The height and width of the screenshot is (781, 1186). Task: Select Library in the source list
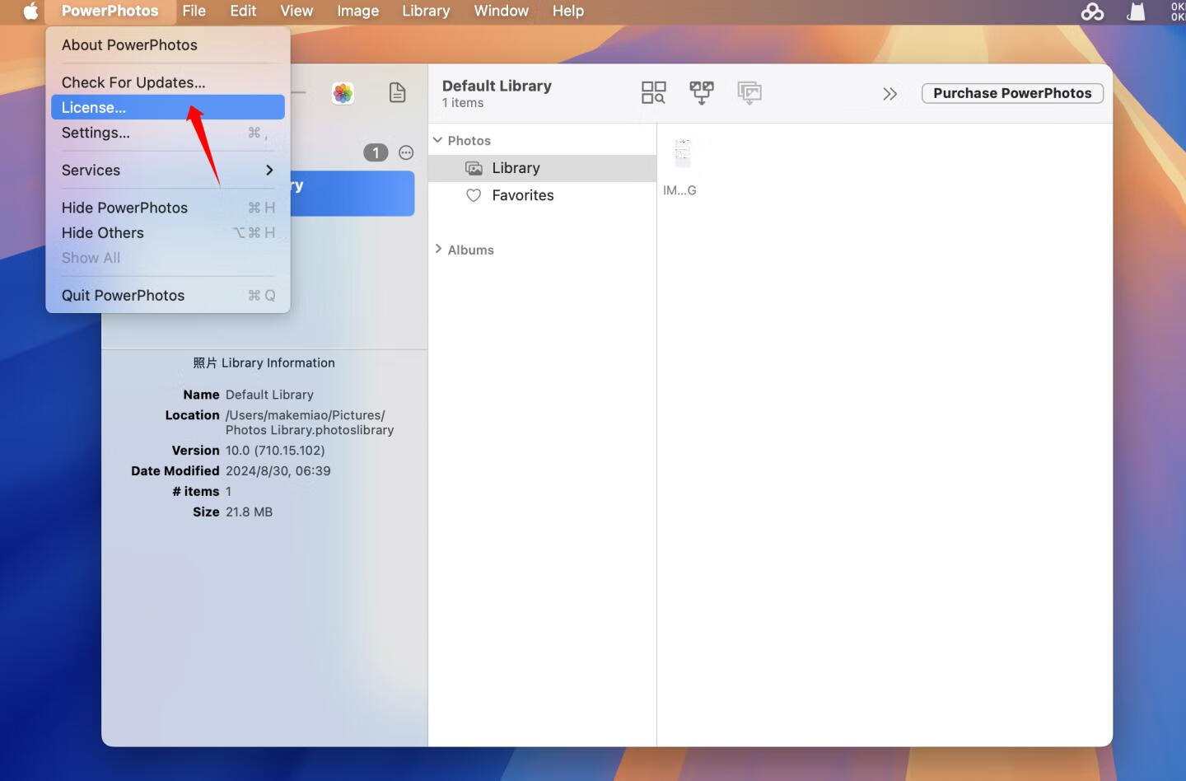point(542,168)
